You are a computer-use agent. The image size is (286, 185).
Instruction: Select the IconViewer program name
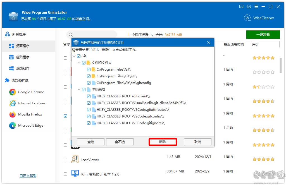[90, 160]
